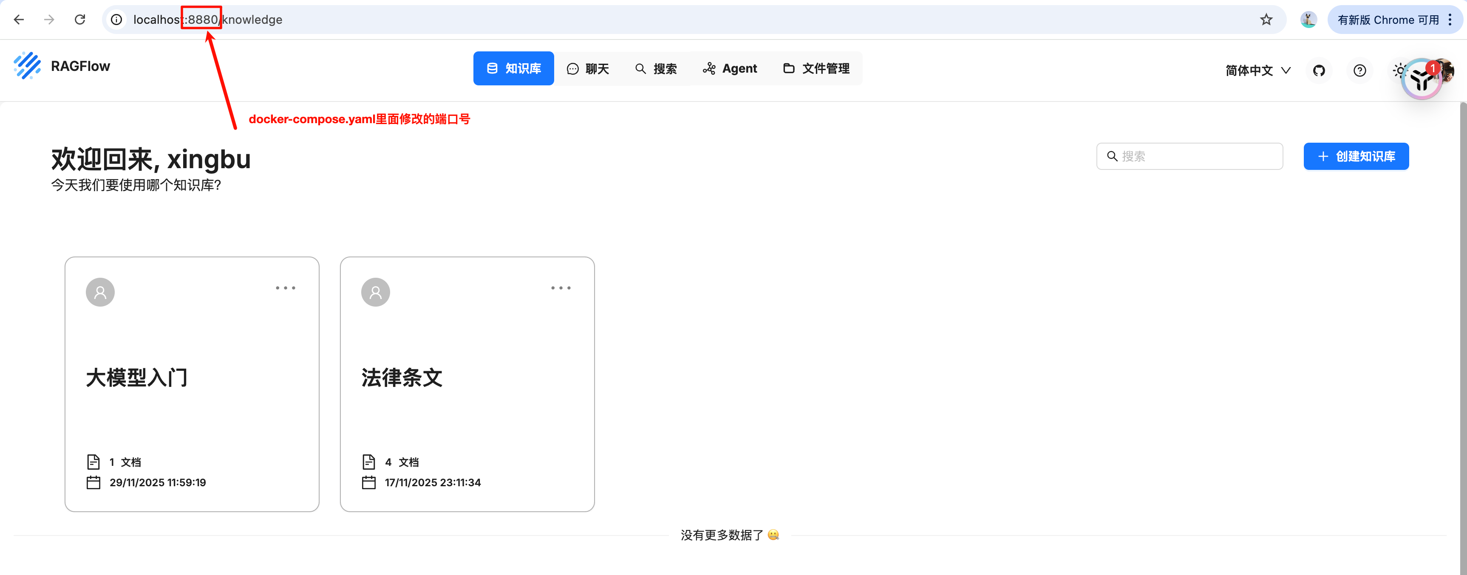Open the help question mark icon
This screenshot has width=1467, height=575.
(x=1359, y=70)
